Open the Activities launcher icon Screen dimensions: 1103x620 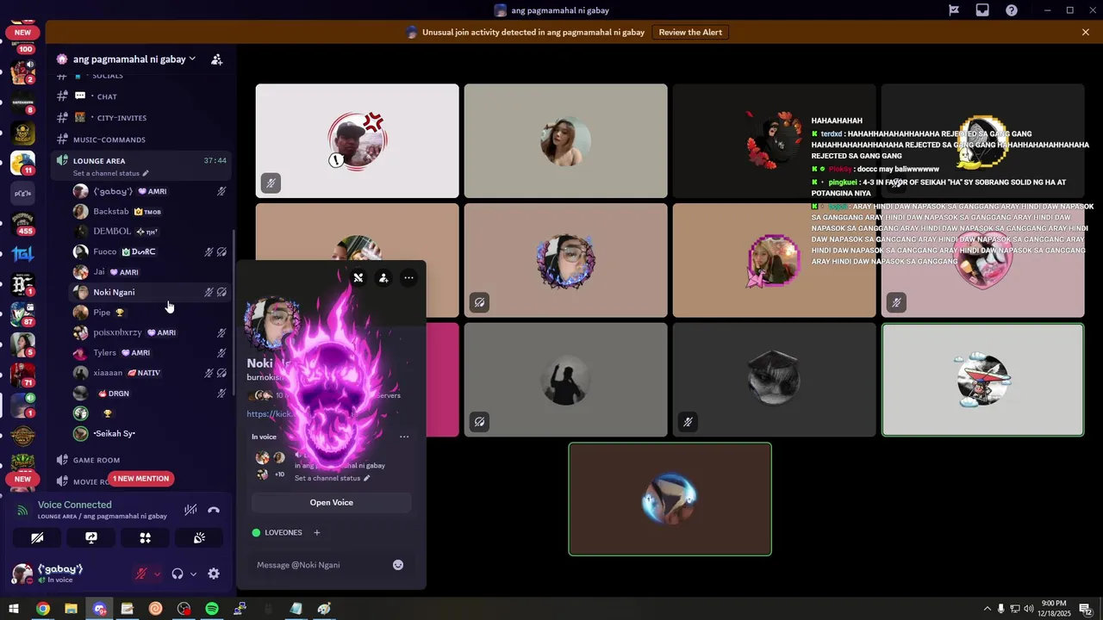click(145, 537)
